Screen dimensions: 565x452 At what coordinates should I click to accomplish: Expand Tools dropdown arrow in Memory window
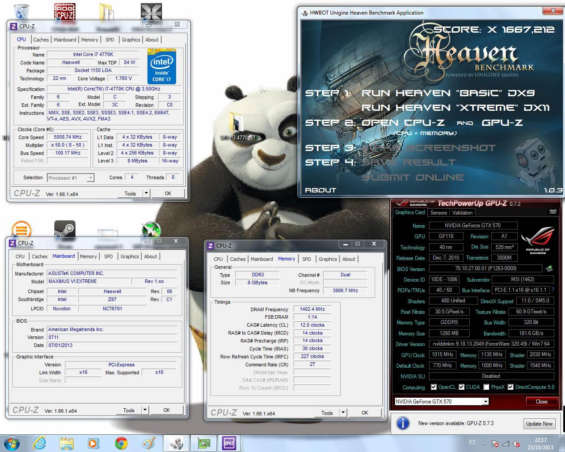click(343, 413)
